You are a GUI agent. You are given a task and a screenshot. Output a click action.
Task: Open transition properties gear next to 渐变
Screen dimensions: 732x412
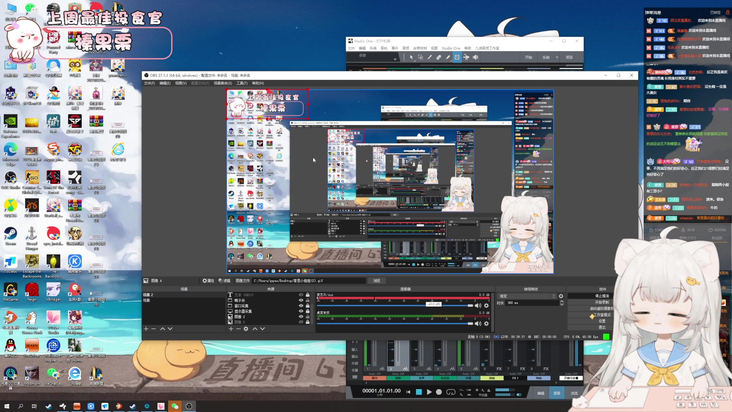click(561, 296)
